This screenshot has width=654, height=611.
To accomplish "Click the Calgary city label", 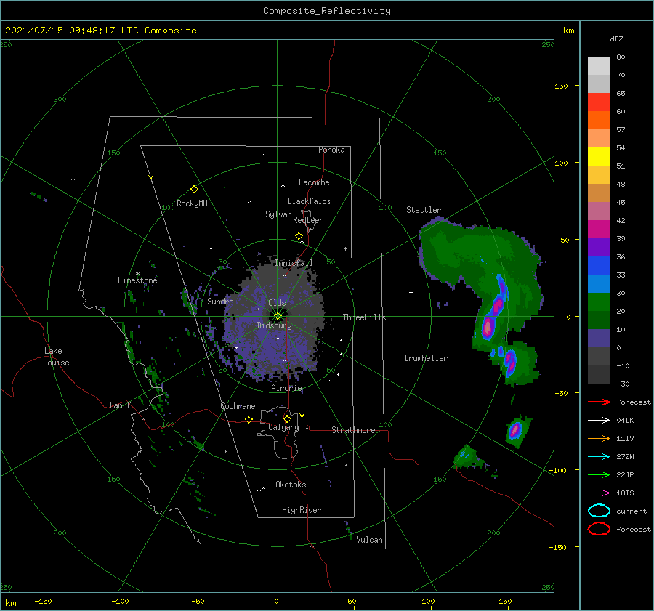I will (x=283, y=427).
